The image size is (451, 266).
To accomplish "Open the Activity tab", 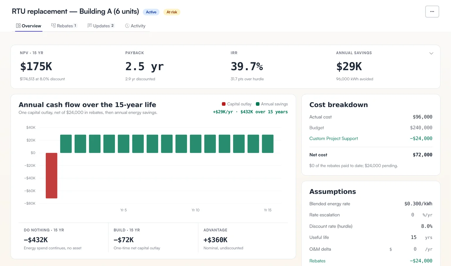I will pyautogui.click(x=135, y=26).
